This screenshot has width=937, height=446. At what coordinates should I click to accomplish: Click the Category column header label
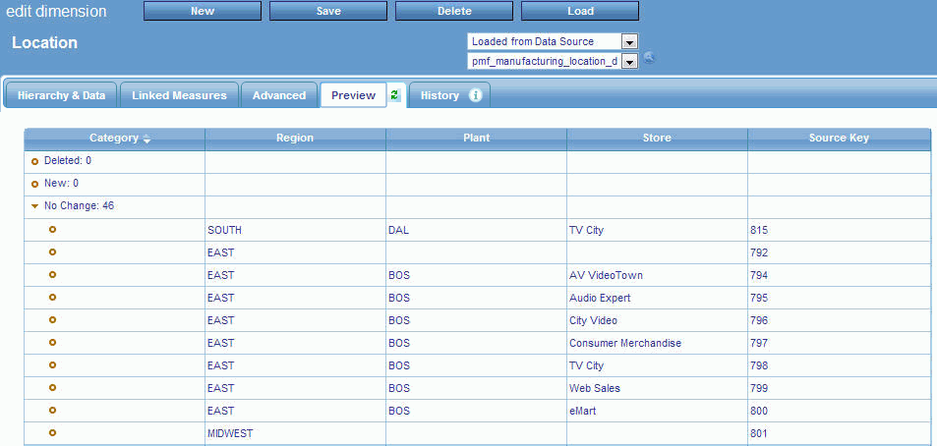113,139
